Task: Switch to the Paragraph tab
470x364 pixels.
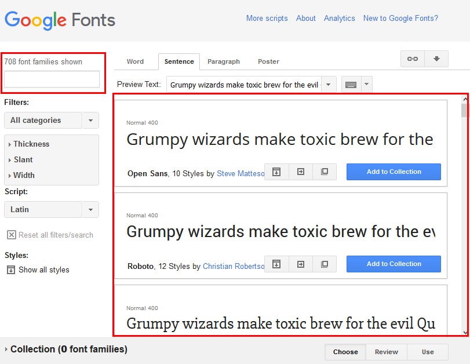Action: pos(224,61)
